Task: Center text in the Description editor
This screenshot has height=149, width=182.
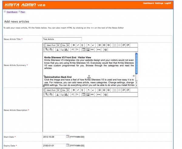Action: click(x=104, y=90)
